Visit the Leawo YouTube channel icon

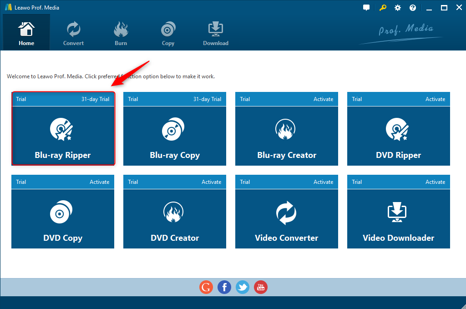coord(261,287)
